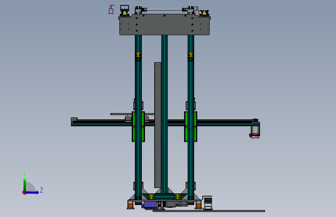Image resolution: width=336 pixels, height=217 pixels.
Task: Select the large gray top plate of the model
Action: pos(164,25)
